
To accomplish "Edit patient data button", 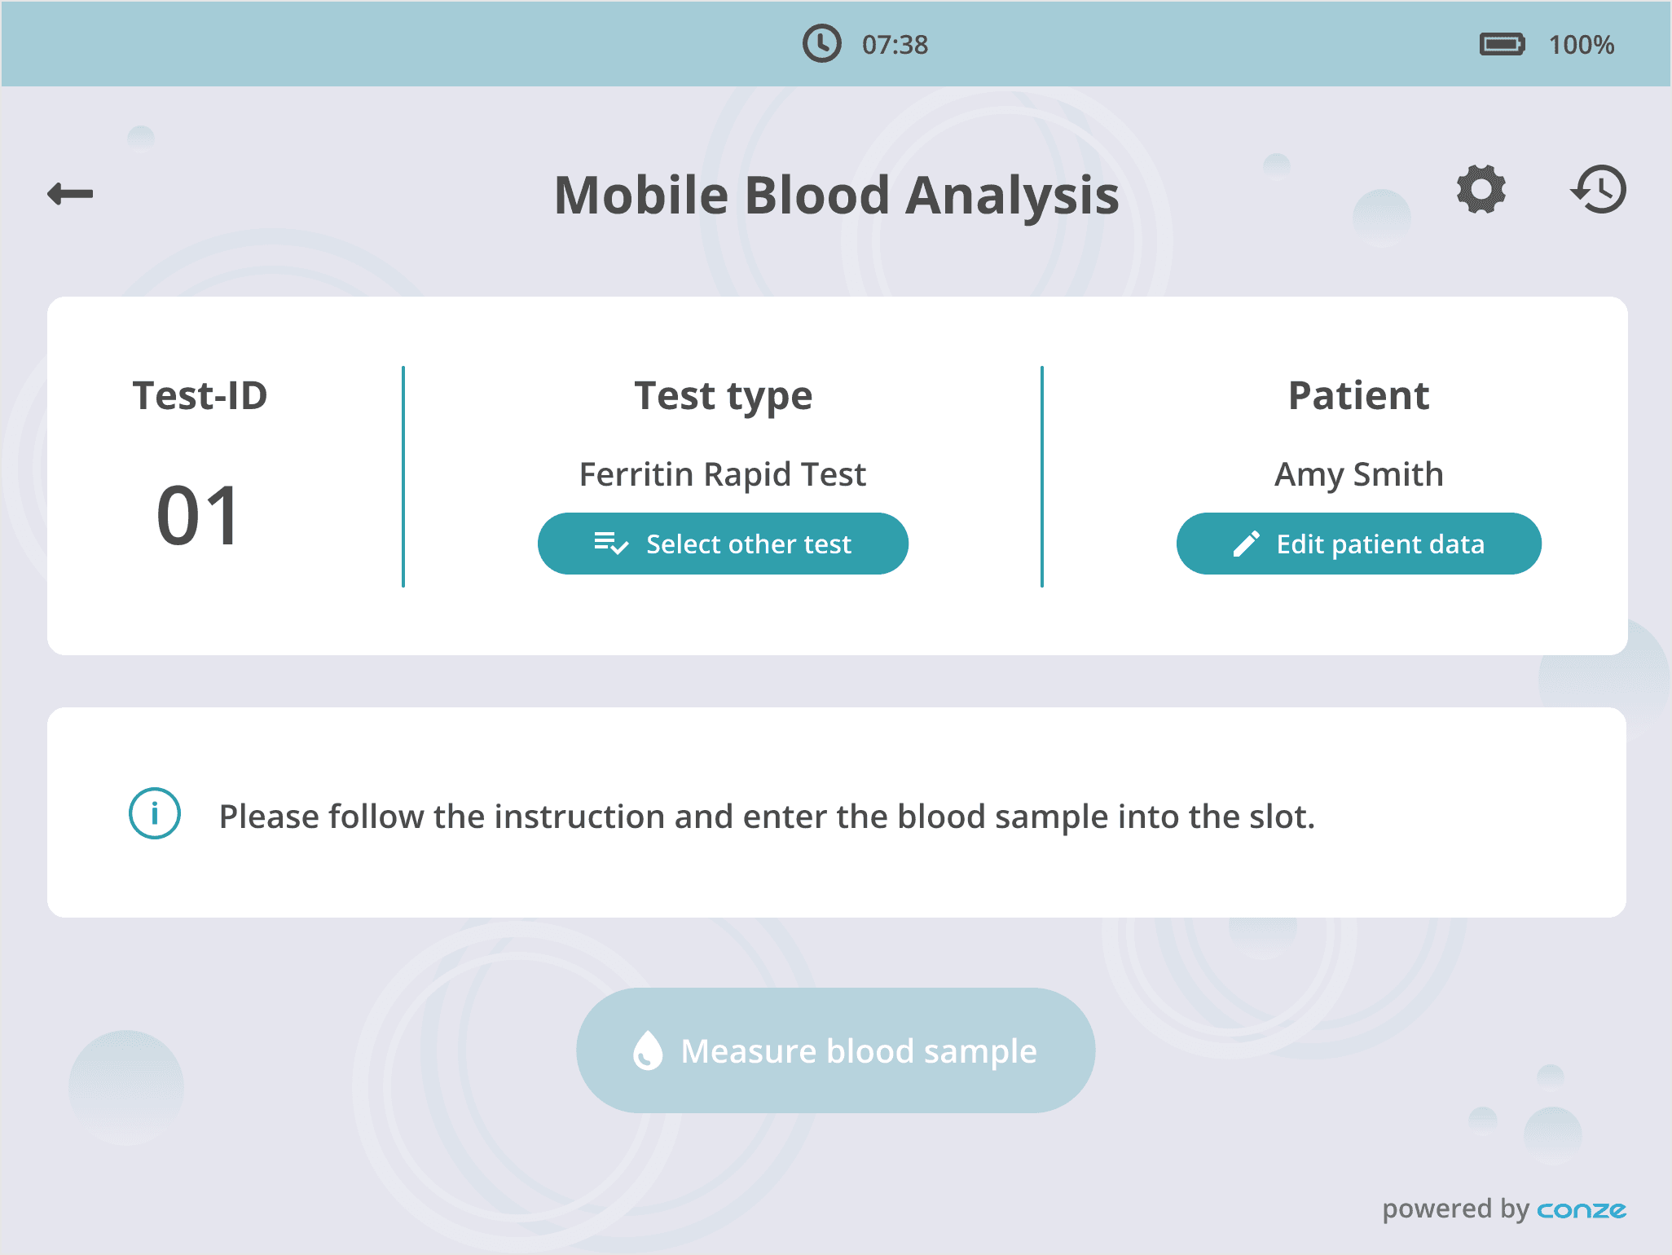I will tap(1358, 544).
